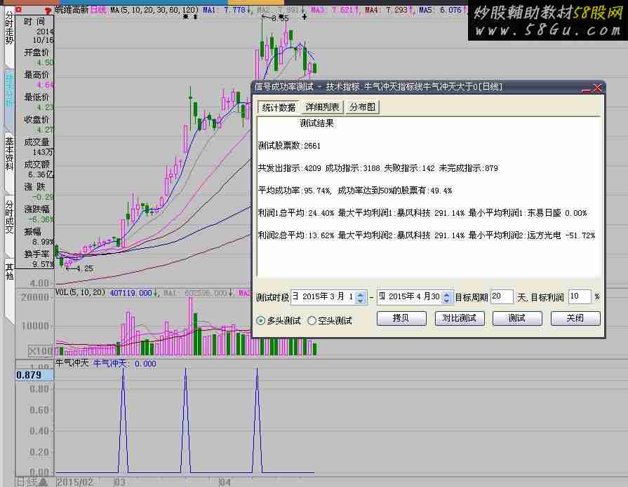Select the 多头测试 radio button
This screenshot has height=487, width=628.
pyautogui.click(x=260, y=320)
